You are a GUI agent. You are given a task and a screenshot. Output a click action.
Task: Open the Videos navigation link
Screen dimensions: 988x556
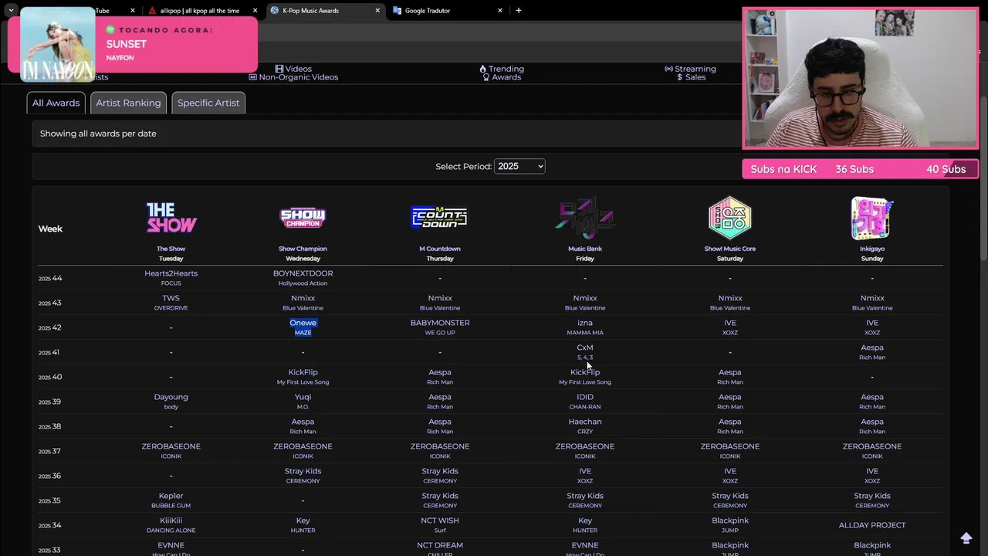pos(293,69)
